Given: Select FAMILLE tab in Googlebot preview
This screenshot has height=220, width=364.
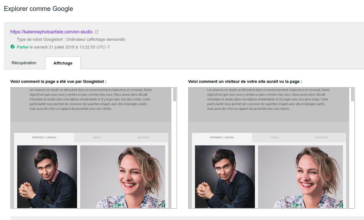Looking at the screenshot, I should [97, 137].
